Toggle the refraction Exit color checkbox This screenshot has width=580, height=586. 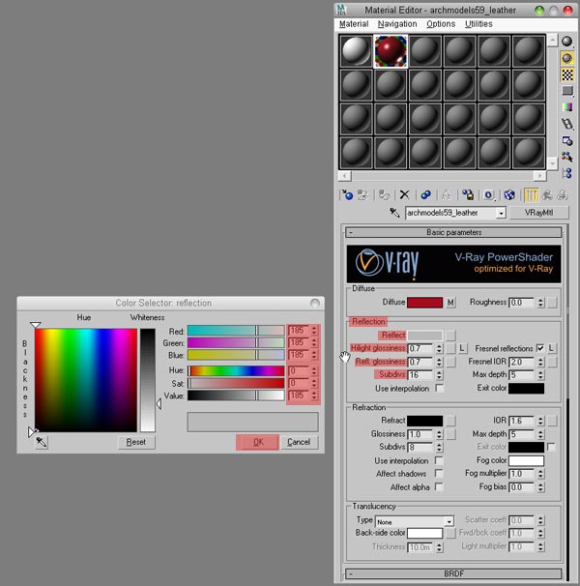pos(551,447)
